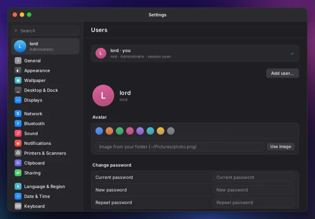Click the blue checkmark on lord row
The height and width of the screenshot is (219, 315).
(292, 54)
